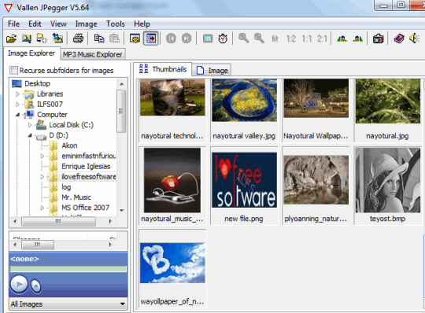Click the rotate right mountain icon

click(358, 39)
